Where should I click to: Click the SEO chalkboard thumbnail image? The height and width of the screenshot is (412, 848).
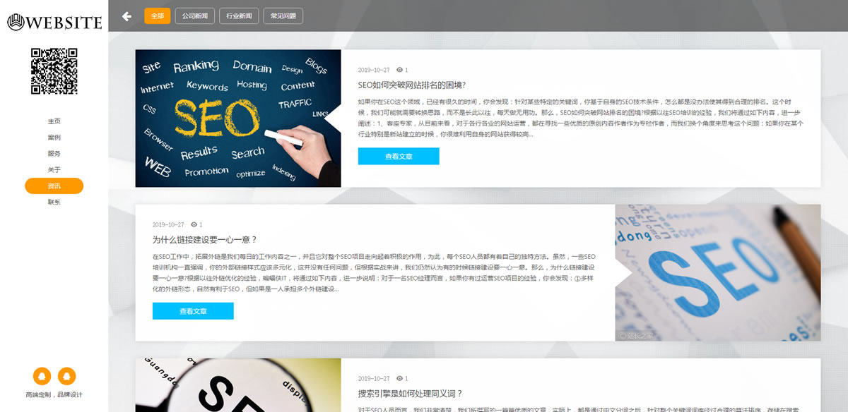point(238,119)
